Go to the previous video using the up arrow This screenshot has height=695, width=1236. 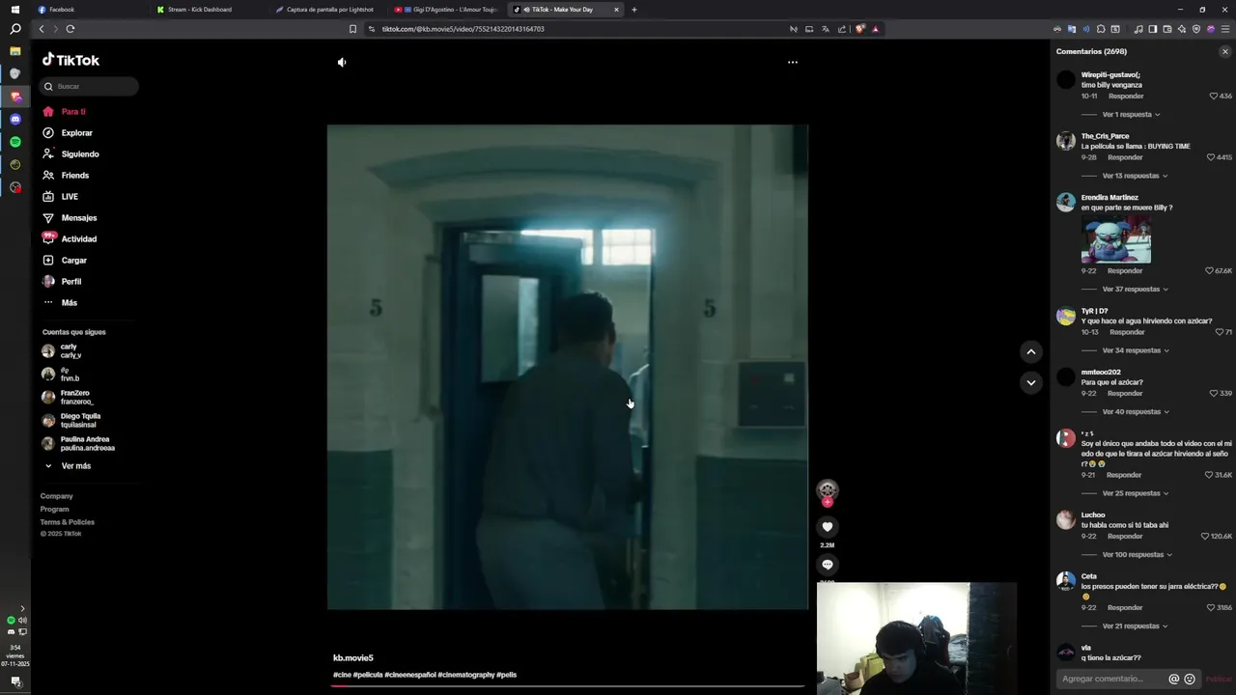coord(1031,352)
